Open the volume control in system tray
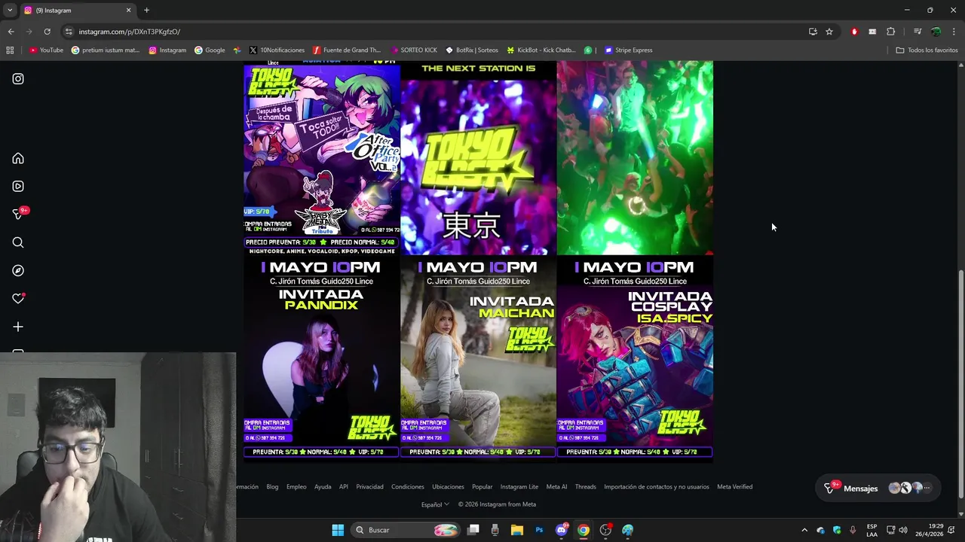Image resolution: width=965 pixels, height=542 pixels. [903, 530]
